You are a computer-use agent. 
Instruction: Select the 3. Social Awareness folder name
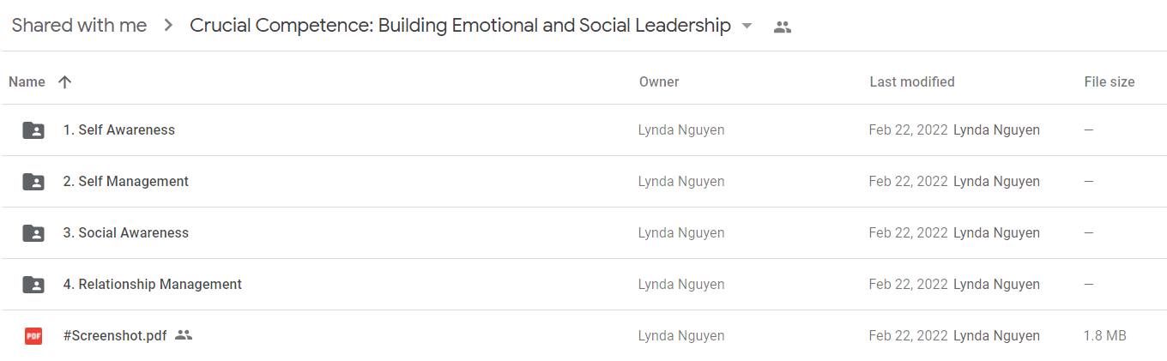point(125,233)
